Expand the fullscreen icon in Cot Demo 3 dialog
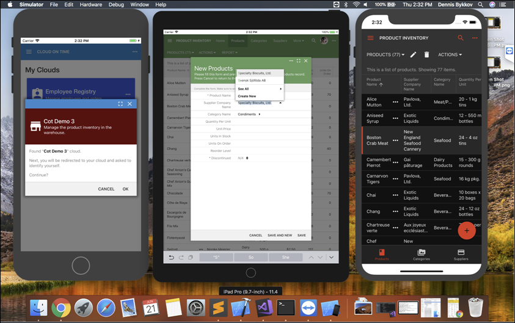Image resolution: width=515 pixels, height=323 pixels. (120, 104)
